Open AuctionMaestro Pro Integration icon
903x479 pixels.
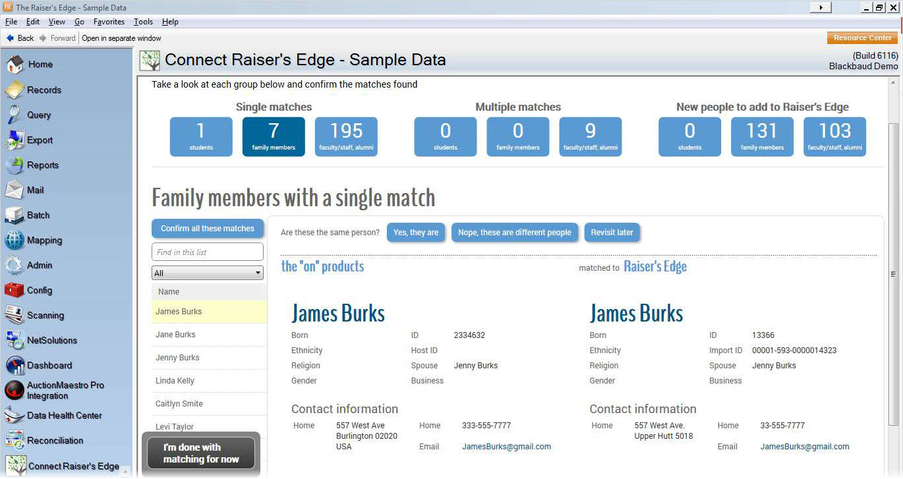coord(15,390)
